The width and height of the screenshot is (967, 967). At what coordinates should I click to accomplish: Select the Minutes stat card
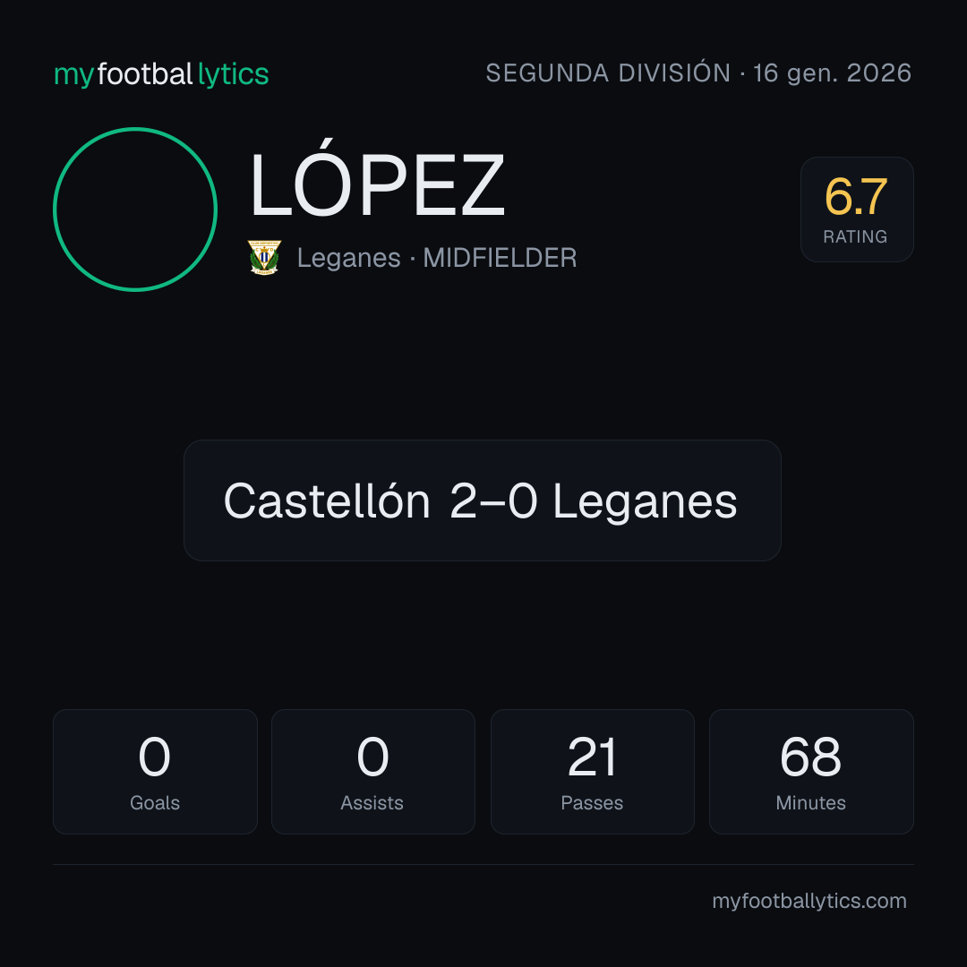[x=811, y=772]
